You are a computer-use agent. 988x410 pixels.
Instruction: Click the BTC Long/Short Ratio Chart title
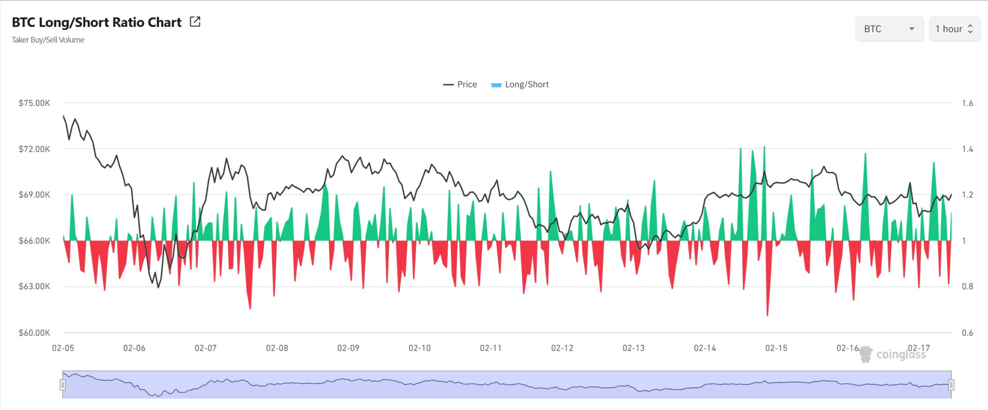pos(96,22)
